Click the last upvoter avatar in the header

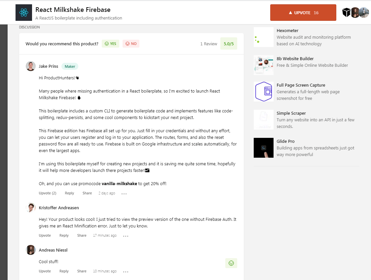click(364, 13)
